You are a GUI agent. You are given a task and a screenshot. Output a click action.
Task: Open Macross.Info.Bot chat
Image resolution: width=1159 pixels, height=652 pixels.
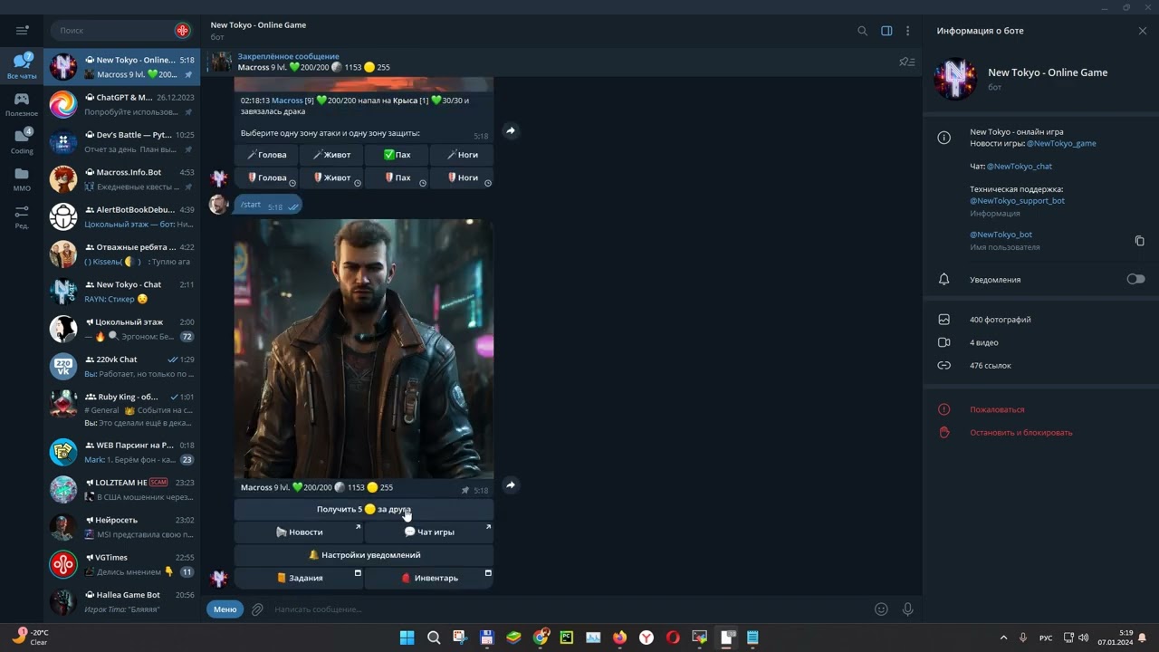[122, 179]
